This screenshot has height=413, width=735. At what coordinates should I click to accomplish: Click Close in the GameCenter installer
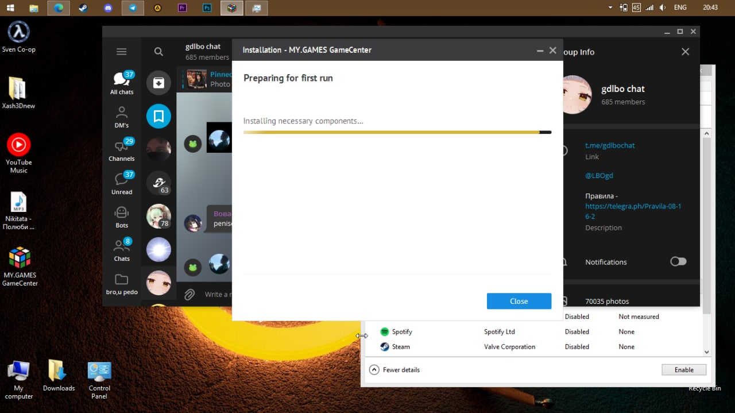[519, 301]
